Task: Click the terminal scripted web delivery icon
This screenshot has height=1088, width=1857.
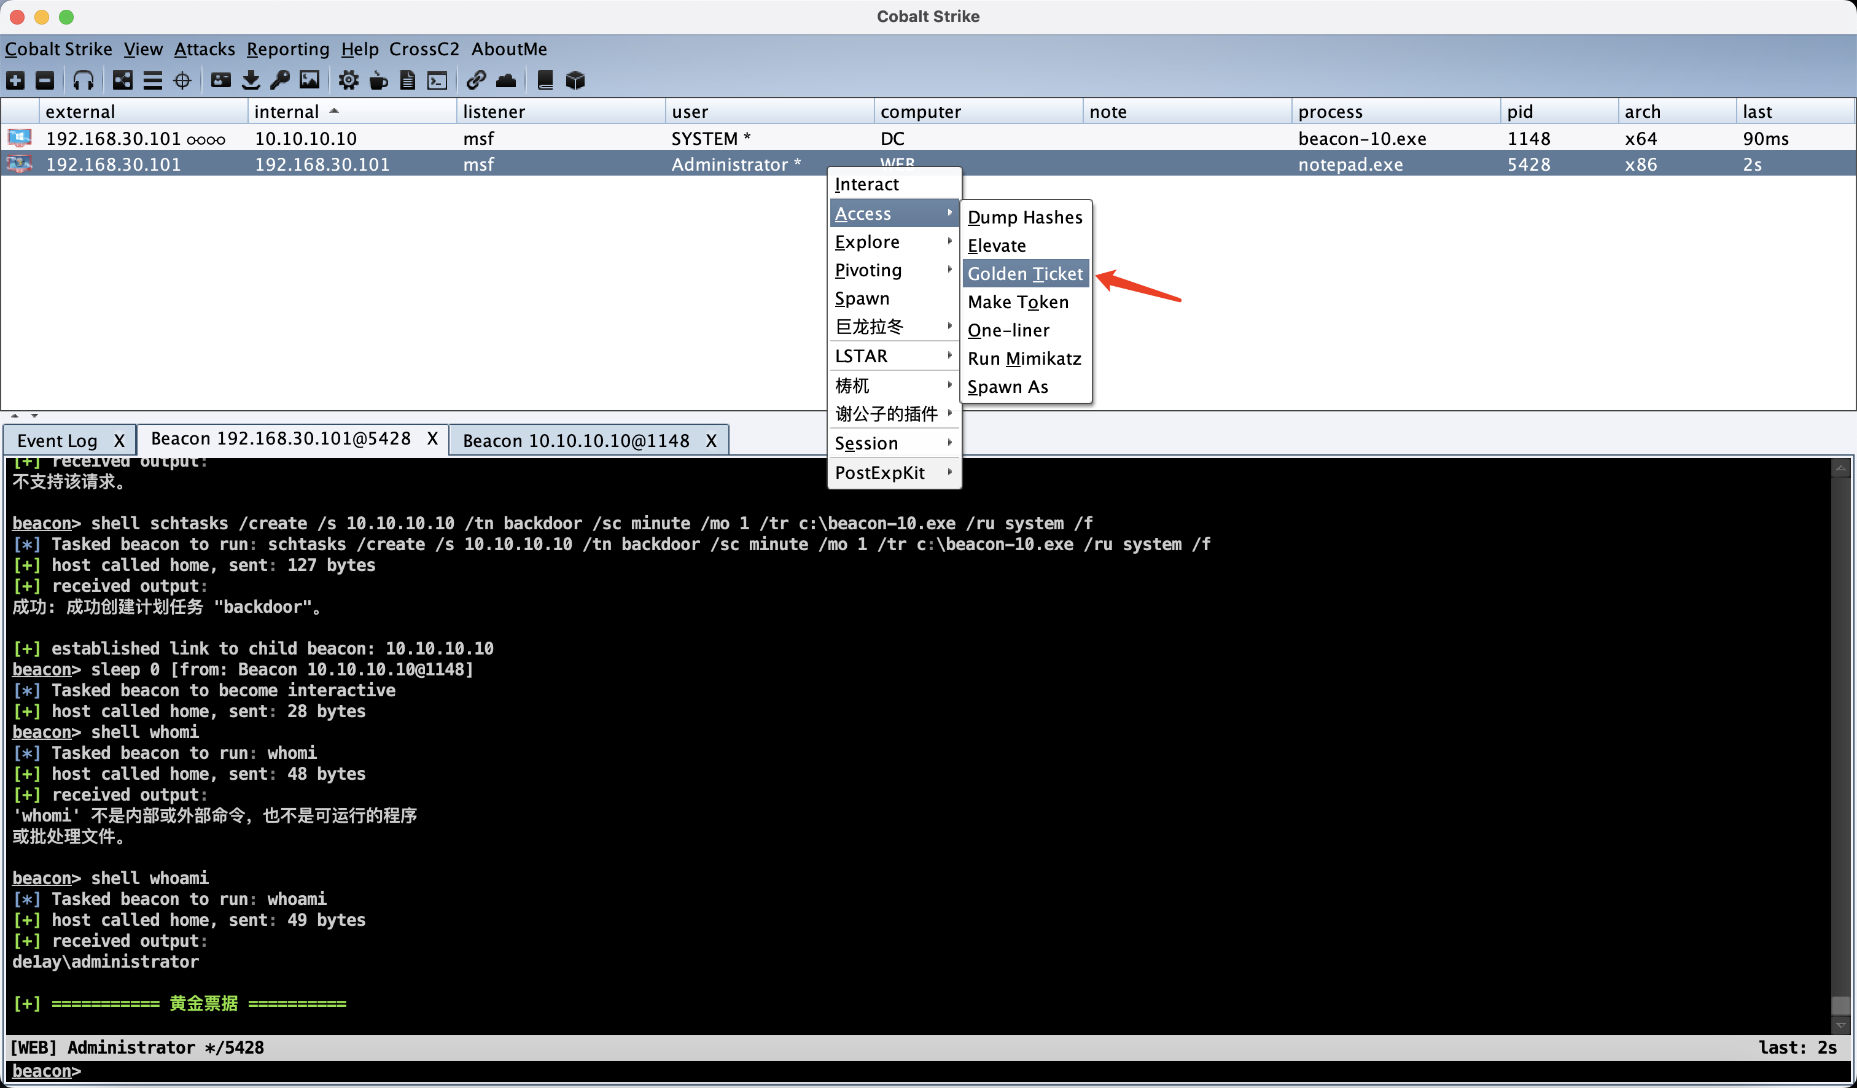Action: pos(438,80)
